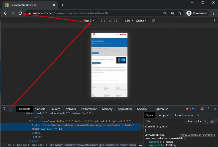Click the div.mscom-container-maxwidth breadcrumb

(x=93, y=145)
